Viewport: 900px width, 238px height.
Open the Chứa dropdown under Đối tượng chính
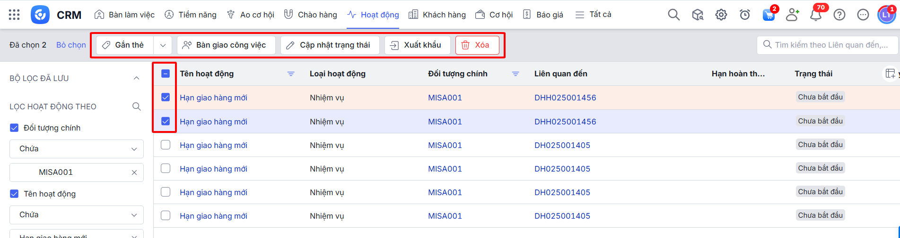pos(77,149)
